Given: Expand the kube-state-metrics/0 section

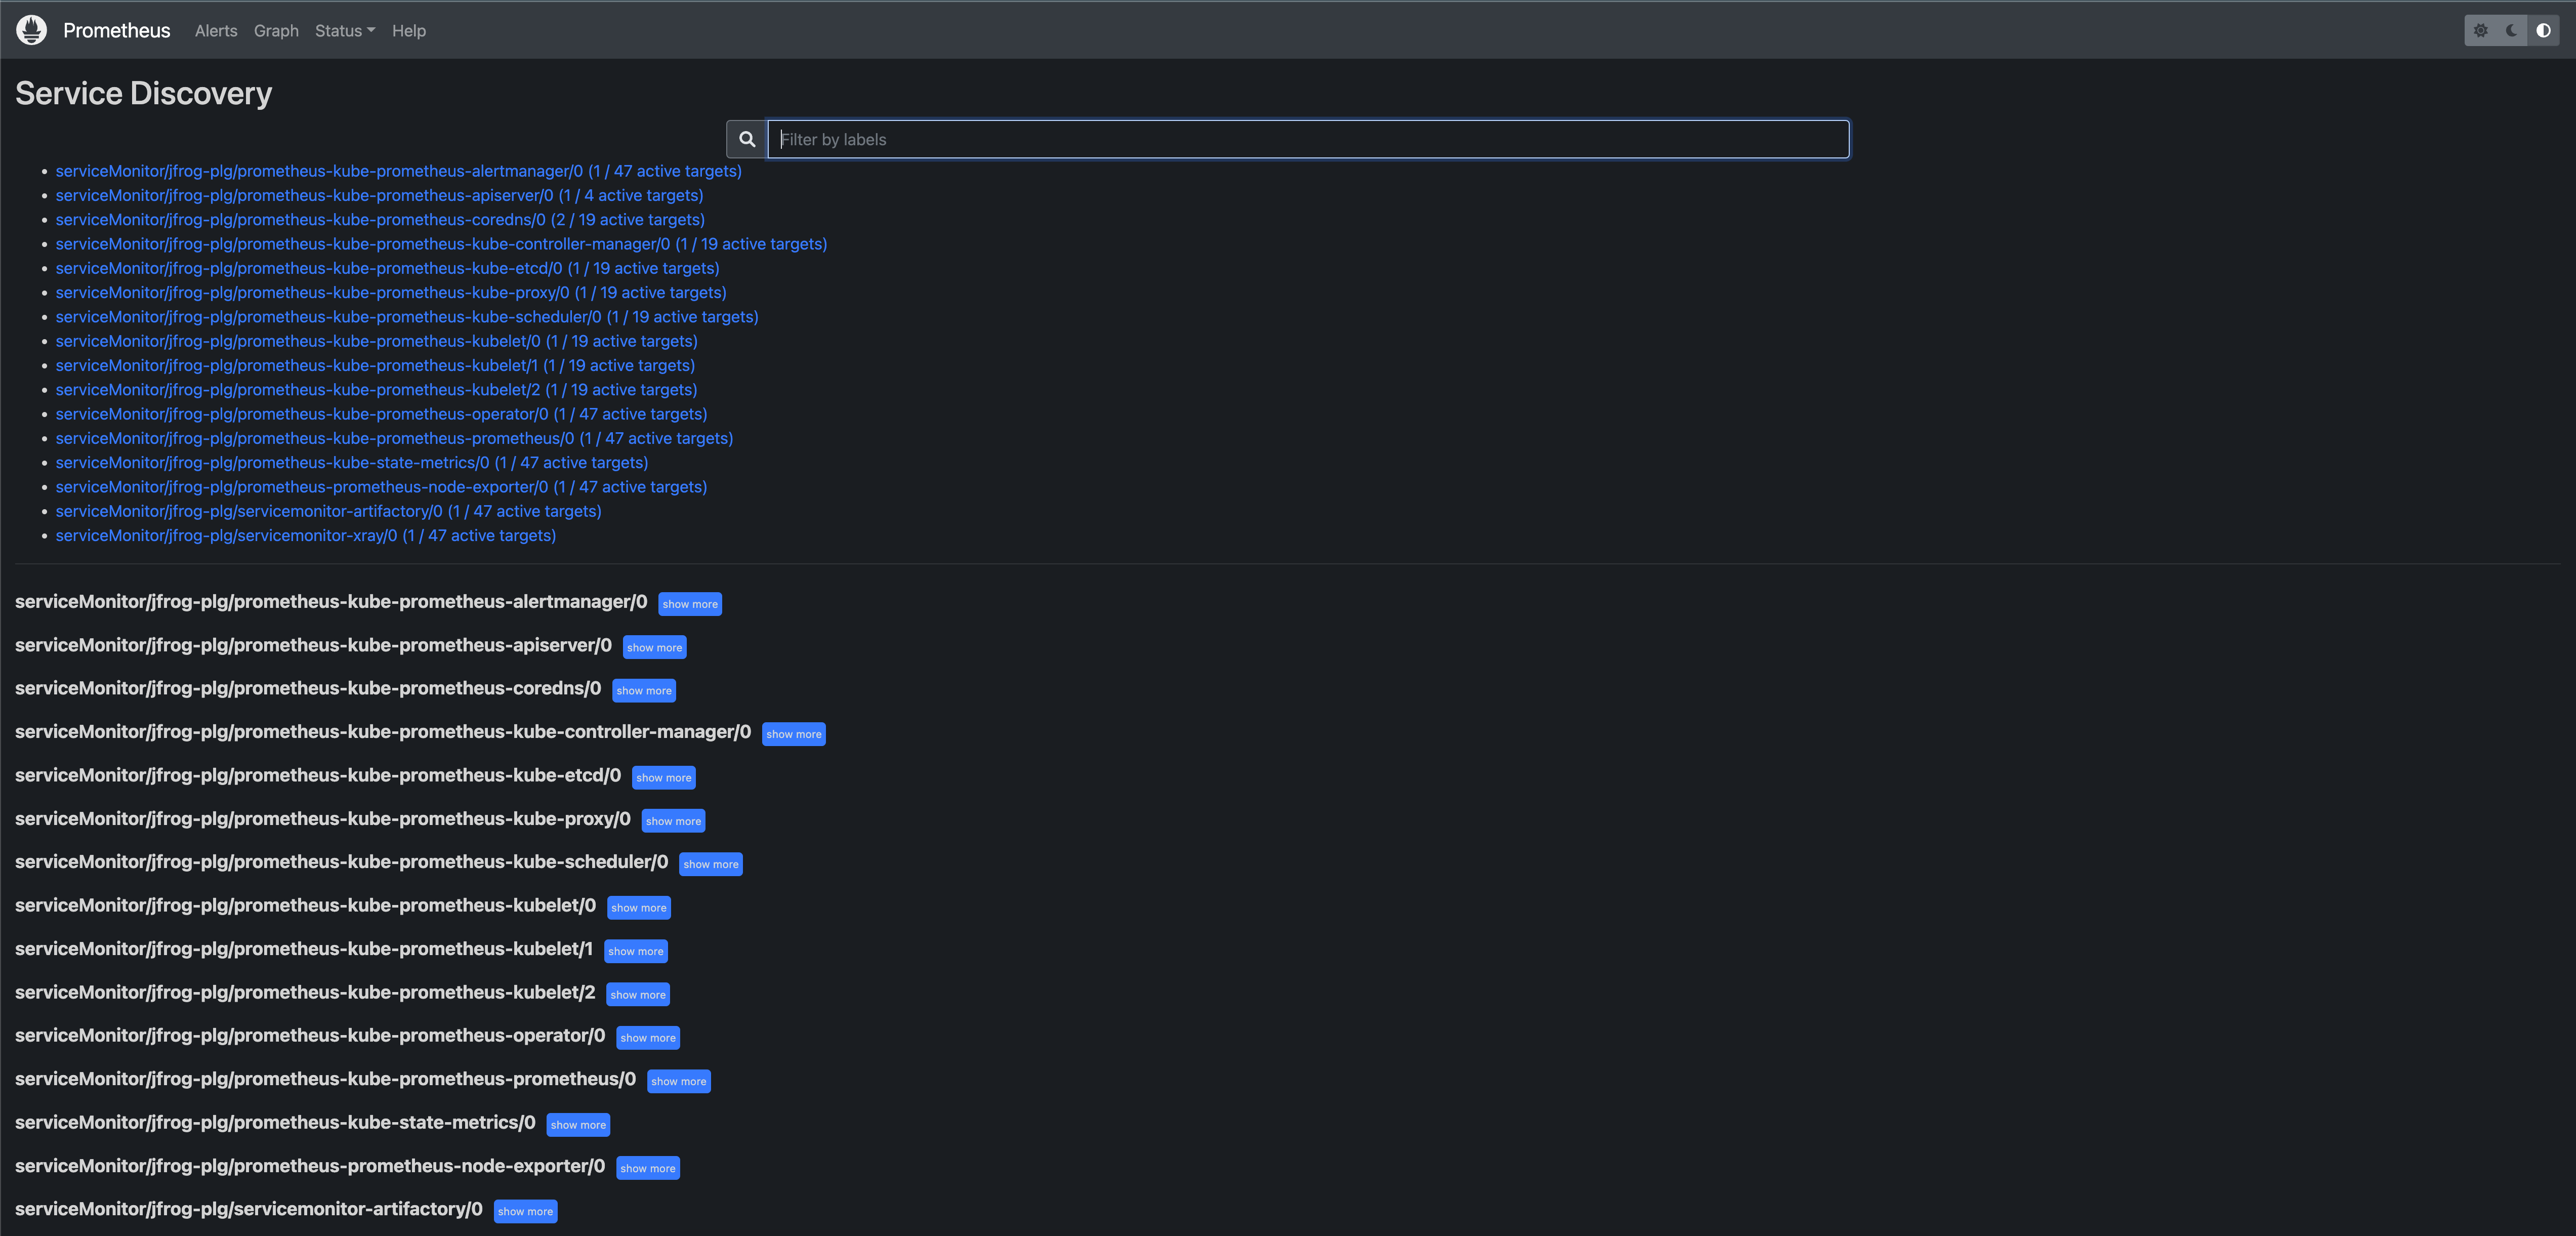Looking at the screenshot, I should tap(578, 1125).
